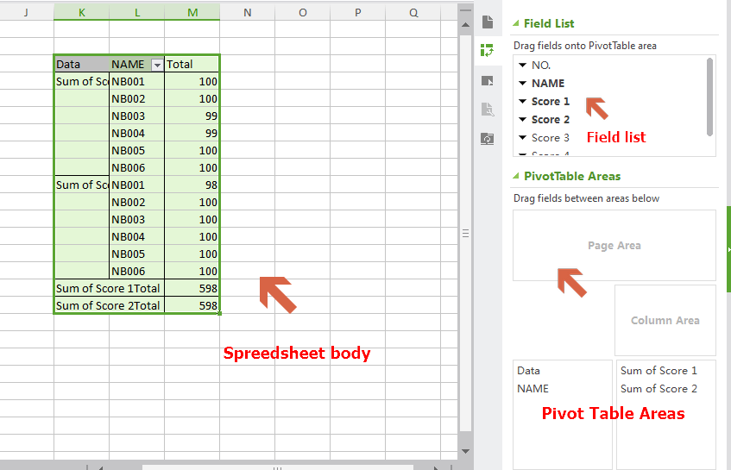This screenshot has width=731, height=470.
Task: Select the Data item in row area
Action: click(x=528, y=371)
